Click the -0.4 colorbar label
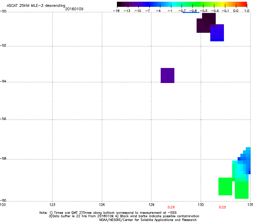 coord(215,11)
